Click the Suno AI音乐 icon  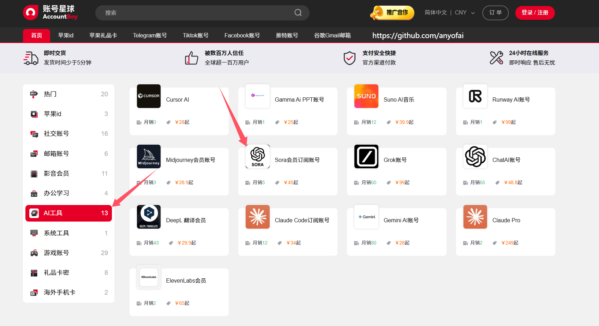pyautogui.click(x=366, y=96)
